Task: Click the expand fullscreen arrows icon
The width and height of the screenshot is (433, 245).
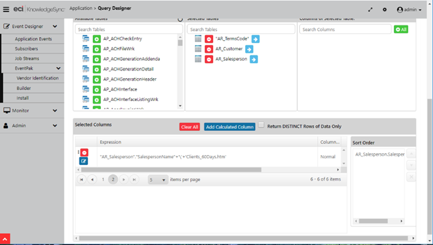Action: (371, 10)
